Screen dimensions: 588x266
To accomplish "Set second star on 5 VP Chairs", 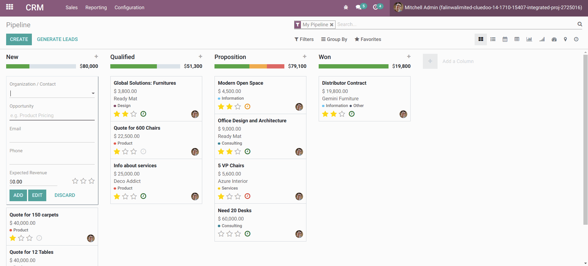I will click(x=230, y=196).
